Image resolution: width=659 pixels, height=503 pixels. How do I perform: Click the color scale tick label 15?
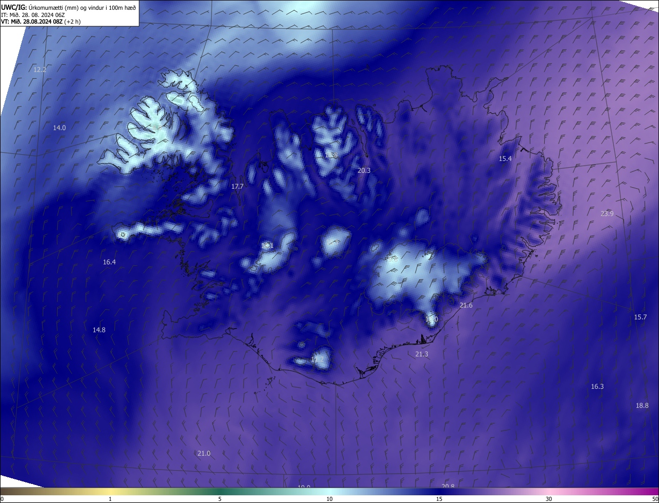[x=439, y=499]
